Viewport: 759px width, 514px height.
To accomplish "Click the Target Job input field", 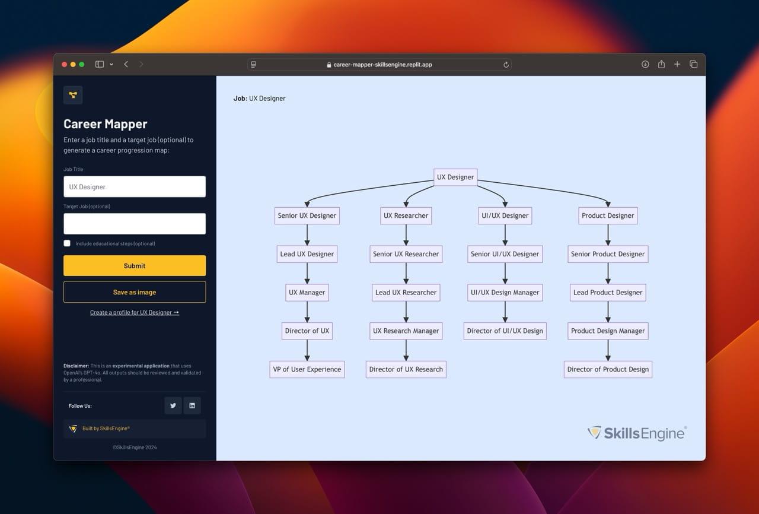I will 135,224.
